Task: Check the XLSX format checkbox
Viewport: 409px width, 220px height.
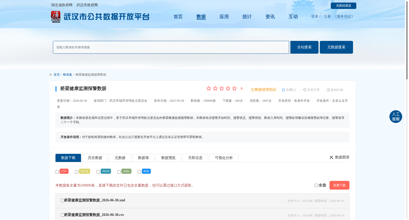Action: (76, 172)
